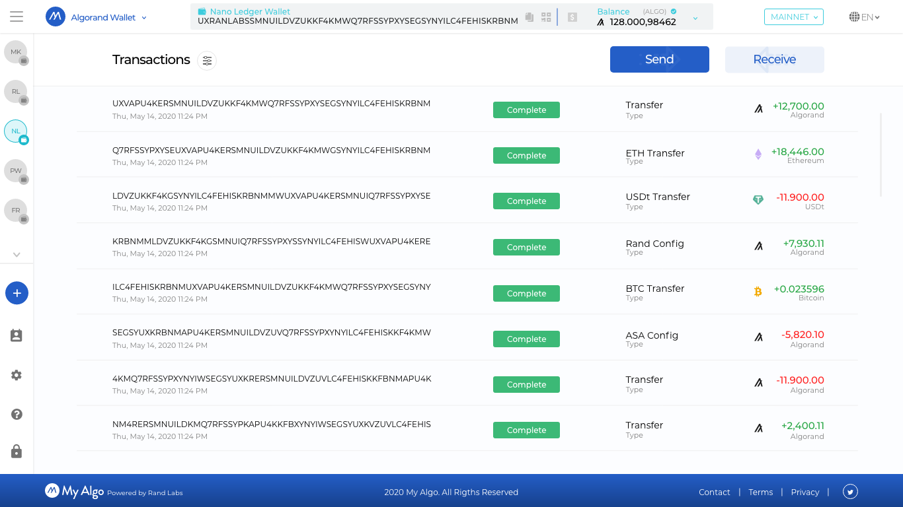Select the NL wallet avatar
Screen dimensions: 903x507
coord(16,131)
